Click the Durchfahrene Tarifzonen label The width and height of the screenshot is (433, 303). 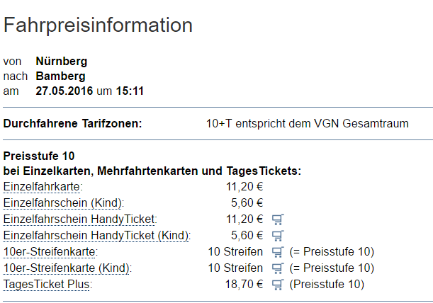point(72,124)
